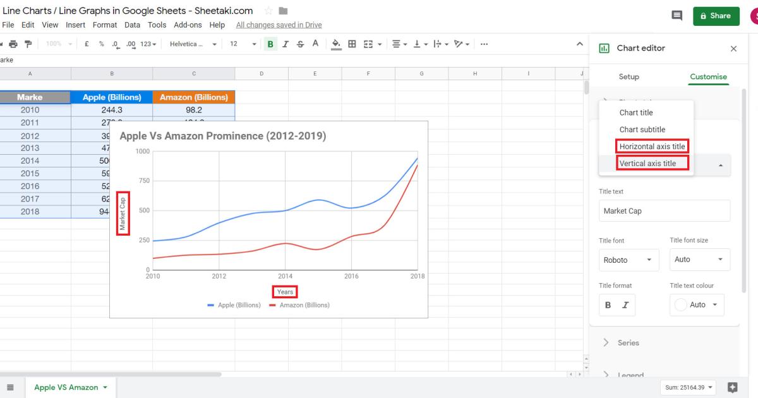The width and height of the screenshot is (758, 398).
Task: Click the green Share button
Action: [716, 16]
